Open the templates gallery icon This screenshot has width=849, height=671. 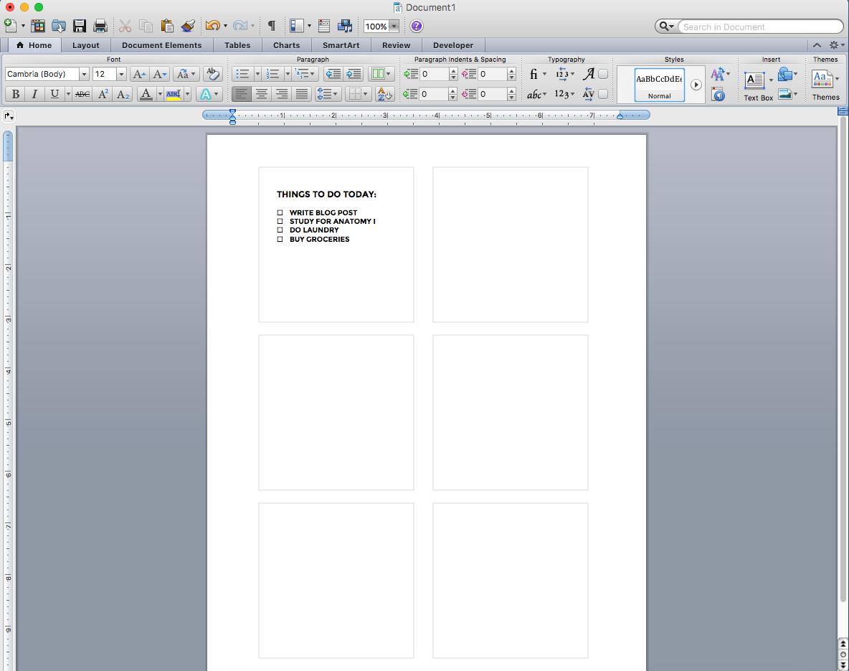click(x=38, y=25)
